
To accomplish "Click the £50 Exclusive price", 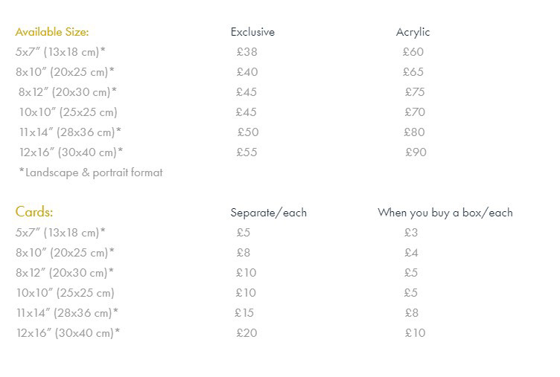I will [x=248, y=132].
